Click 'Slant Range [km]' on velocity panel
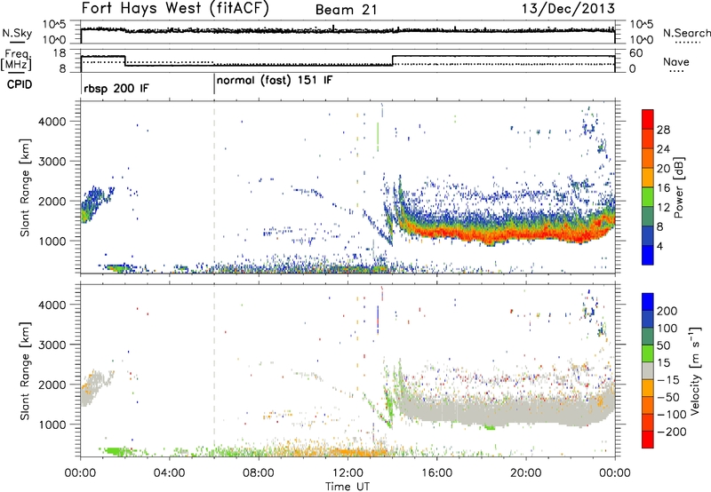 pyautogui.click(x=25, y=370)
